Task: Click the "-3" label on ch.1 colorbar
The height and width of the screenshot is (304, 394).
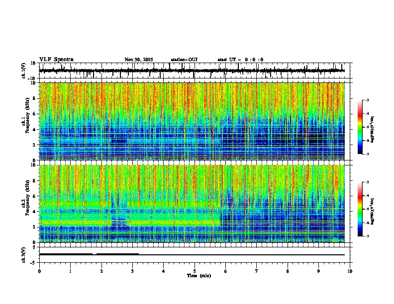Action: [367, 100]
